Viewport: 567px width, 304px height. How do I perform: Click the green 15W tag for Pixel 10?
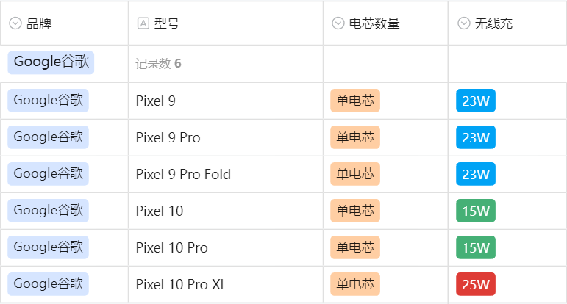[x=475, y=211]
